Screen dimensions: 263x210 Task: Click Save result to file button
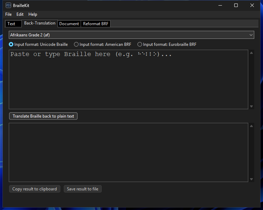(x=82, y=189)
